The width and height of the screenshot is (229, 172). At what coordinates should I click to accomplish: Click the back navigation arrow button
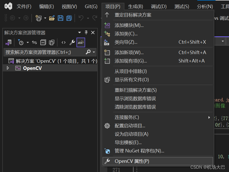[x=12, y=18]
